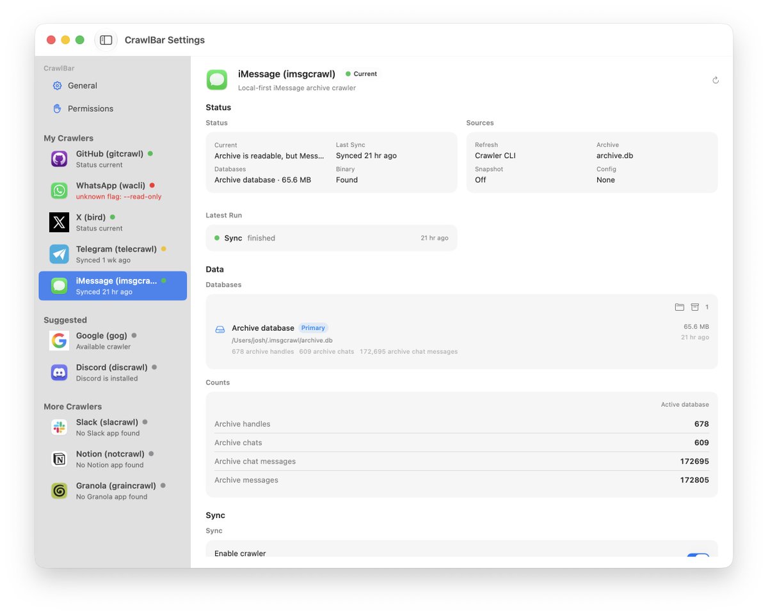
Task: Select the Notion (notcrawl) crawler icon
Action: coord(60,459)
